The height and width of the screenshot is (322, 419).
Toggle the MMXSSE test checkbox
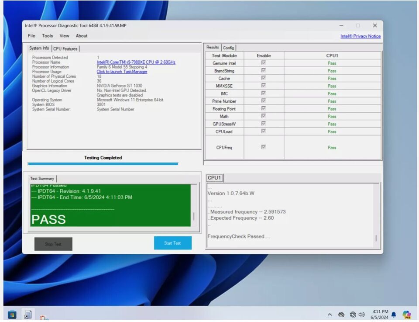264,86
